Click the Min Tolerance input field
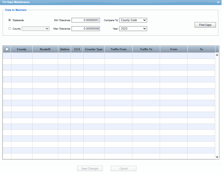222x174 pixels. click(85, 20)
